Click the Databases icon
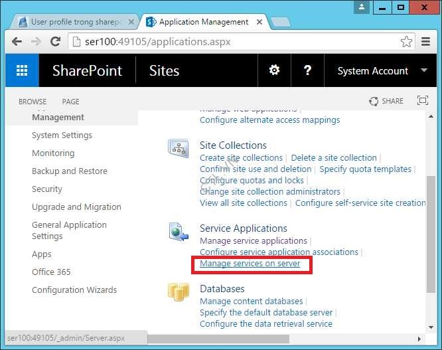442x350 pixels. (179, 292)
